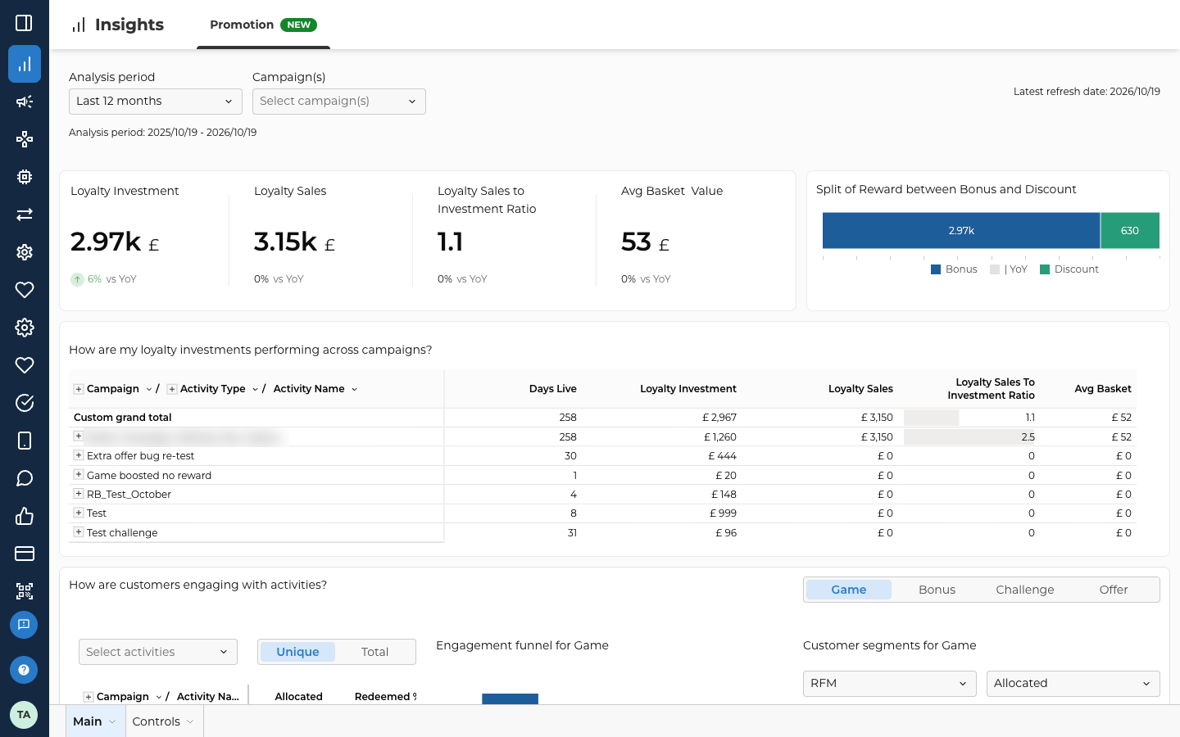
Task: Open the RFM segment dropdown
Action: pyautogui.click(x=890, y=684)
